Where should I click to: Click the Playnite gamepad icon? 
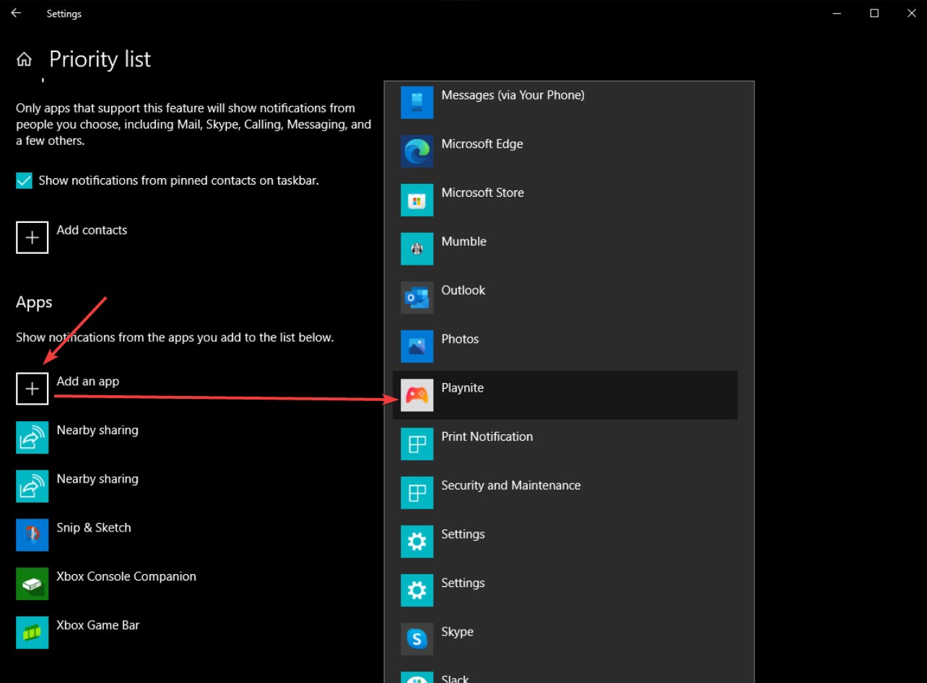click(x=417, y=395)
